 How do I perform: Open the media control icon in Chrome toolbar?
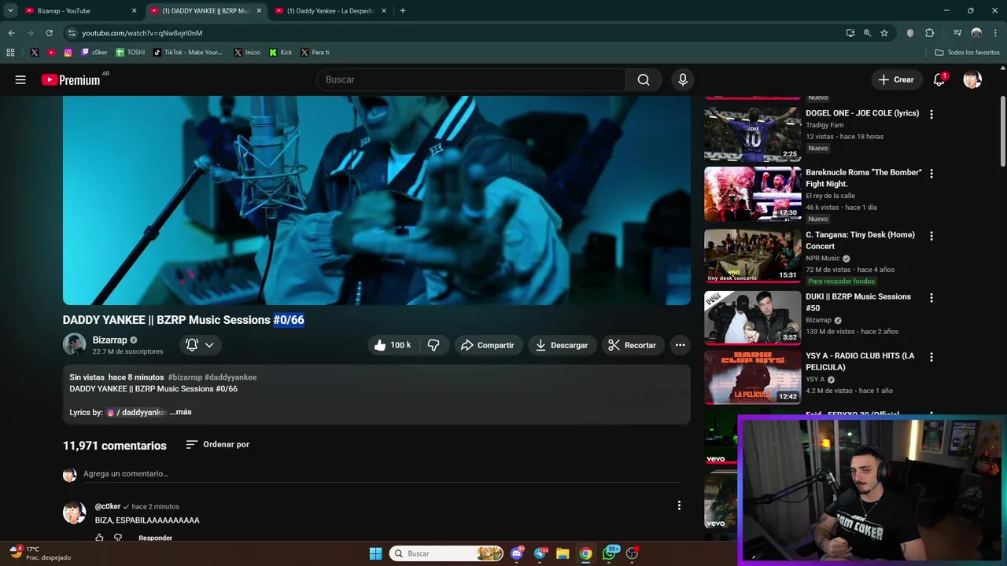pos(957,33)
